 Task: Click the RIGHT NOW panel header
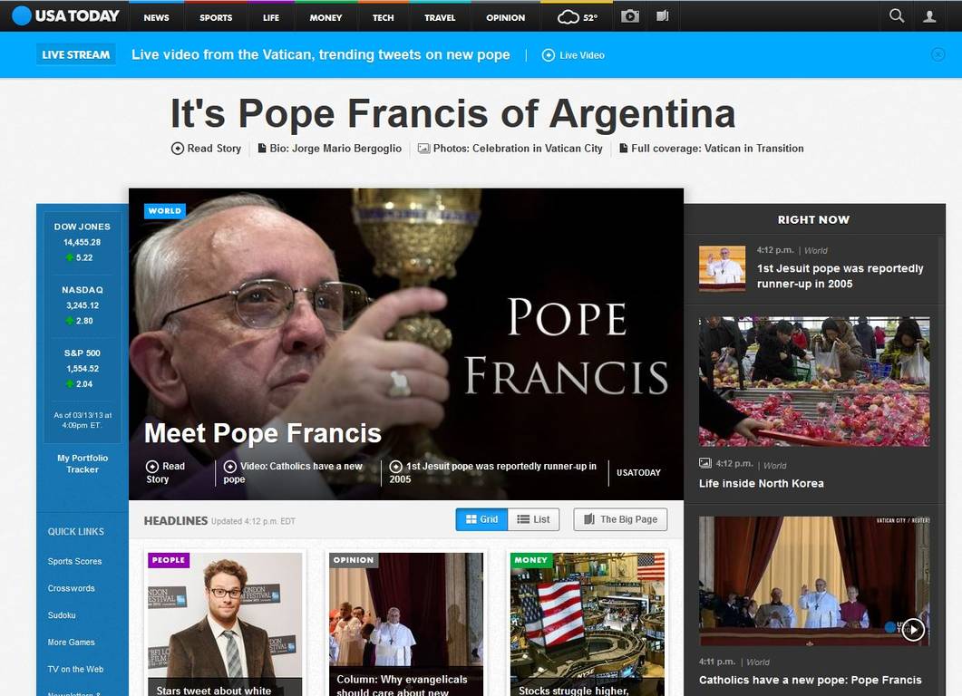pos(813,219)
